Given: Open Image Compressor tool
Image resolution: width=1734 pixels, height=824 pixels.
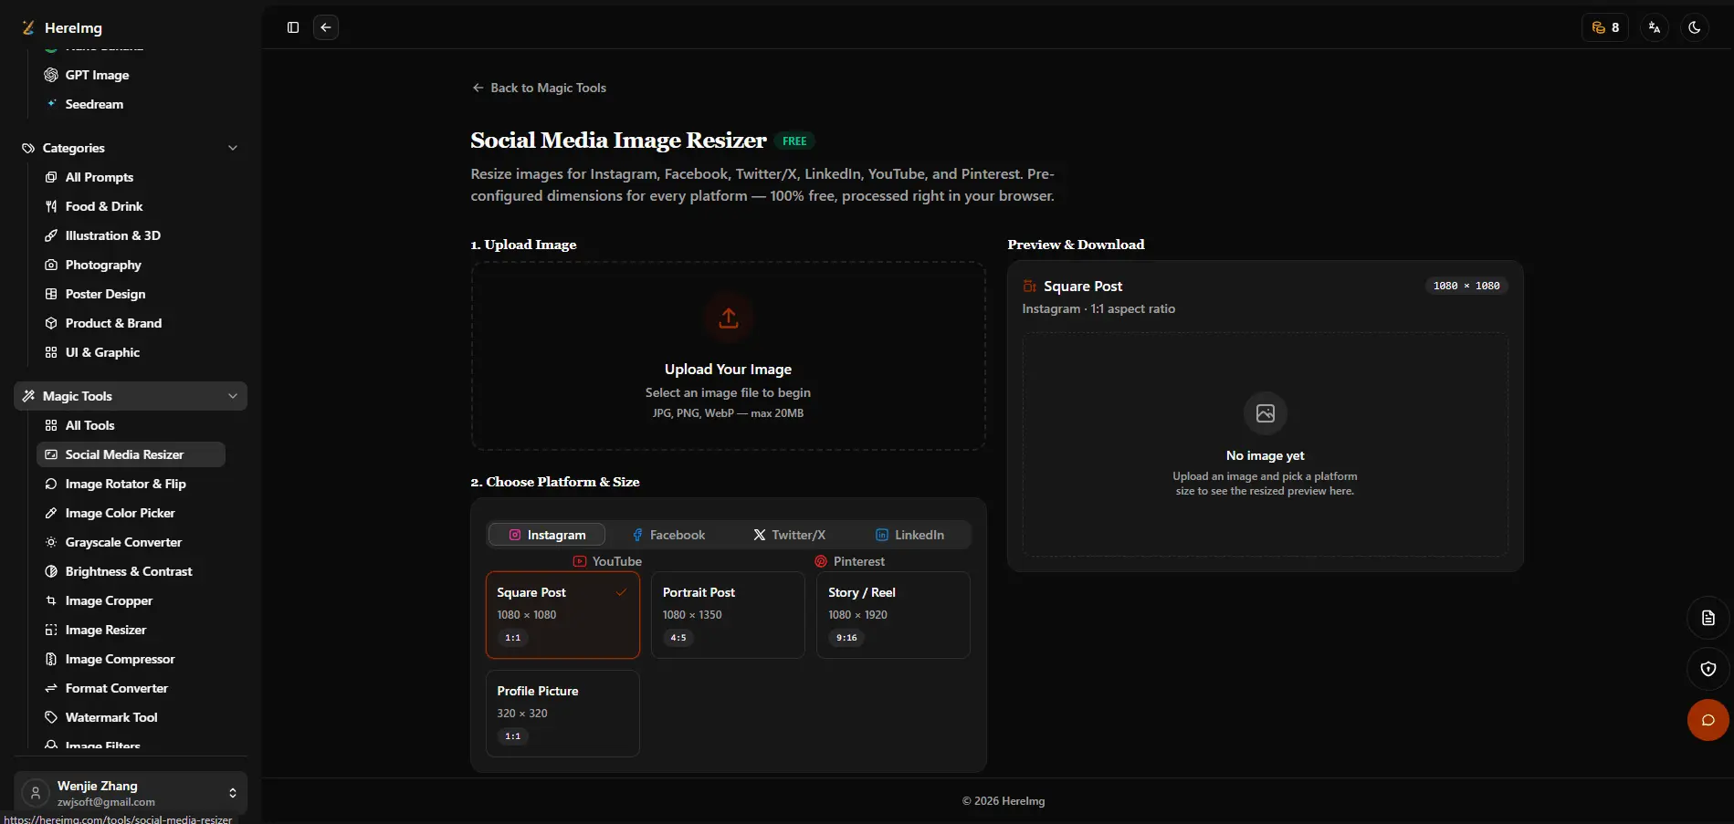Looking at the screenshot, I should coord(131,659).
